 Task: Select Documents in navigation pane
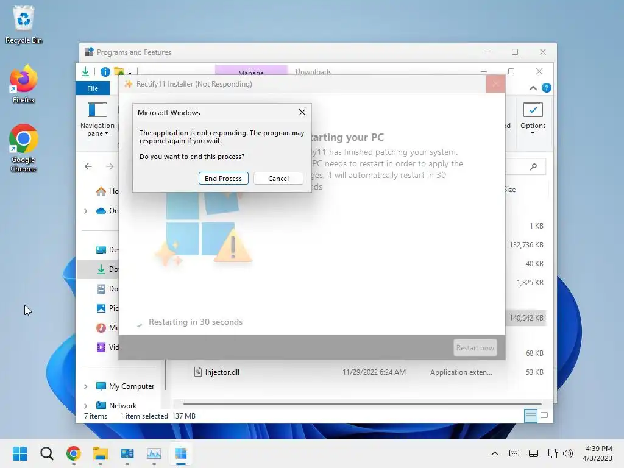(107, 289)
